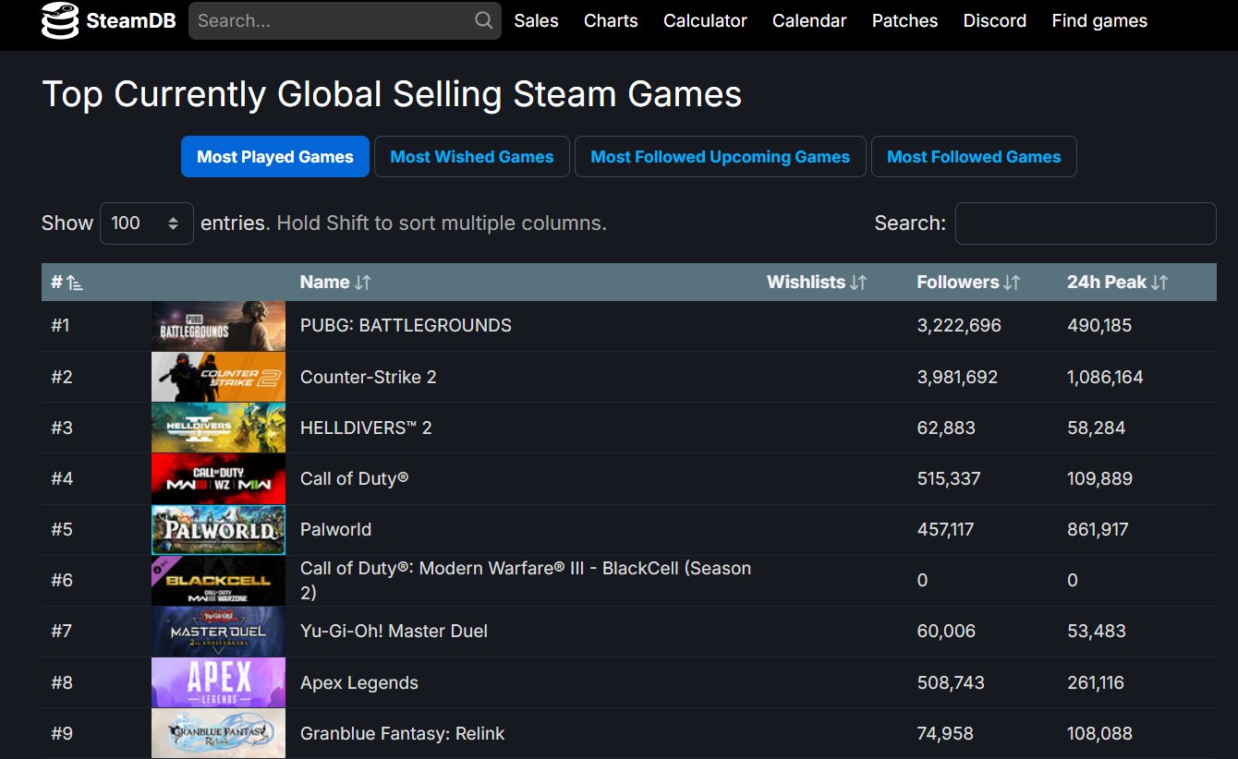This screenshot has height=759, width=1238.
Task: Select the Most Played Games tab
Action: (275, 157)
